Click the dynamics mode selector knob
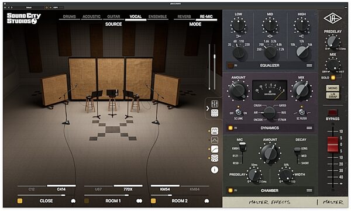Image resolution: width=351 pixels, height=211 pixels. pyautogui.click(x=269, y=113)
